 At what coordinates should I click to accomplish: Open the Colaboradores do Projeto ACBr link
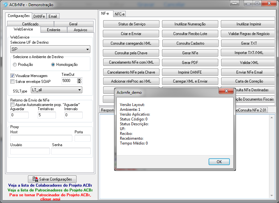pyautogui.click(x=50, y=185)
